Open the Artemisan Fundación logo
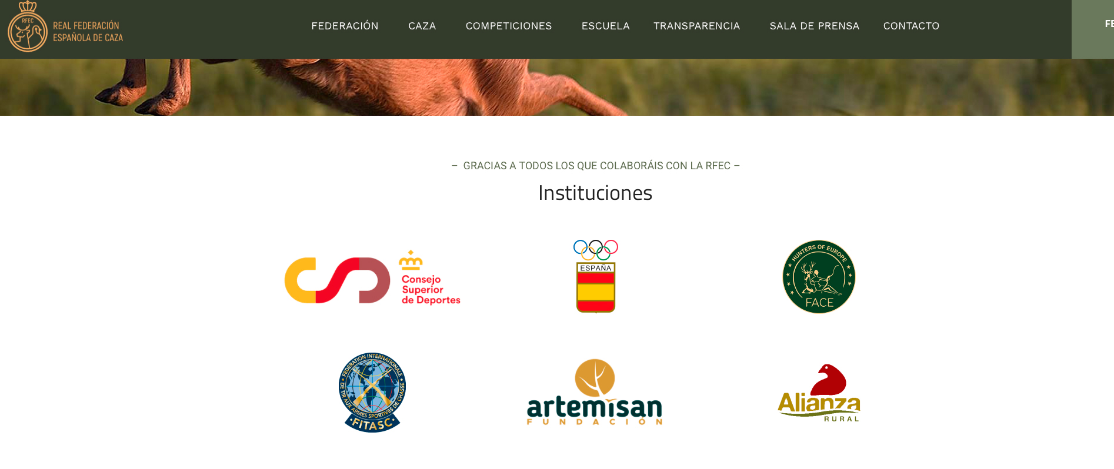The height and width of the screenshot is (469, 1114). click(x=595, y=392)
